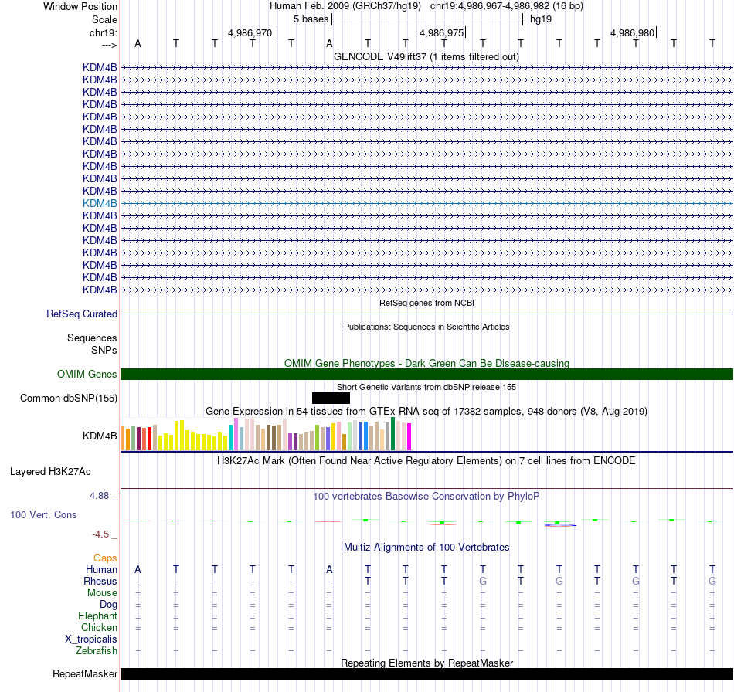Open 'Gene Expression in 54 tissues from GTEx' title

(x=426, y=412)
